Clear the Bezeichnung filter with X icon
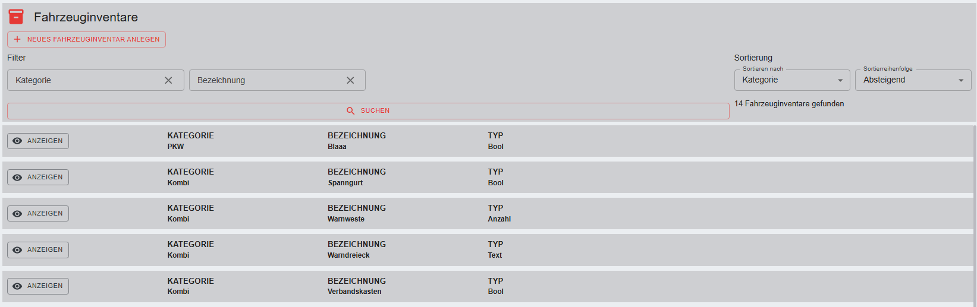Image resolution: width=977 pixels, height=307 pixels. (x=350, y=80)
